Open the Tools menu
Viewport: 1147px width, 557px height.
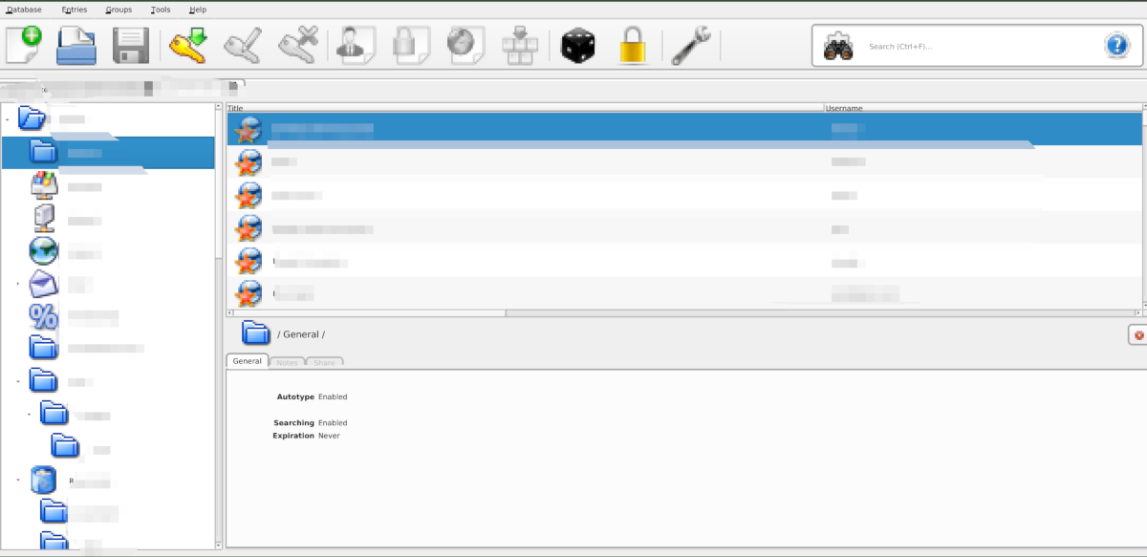160,10
